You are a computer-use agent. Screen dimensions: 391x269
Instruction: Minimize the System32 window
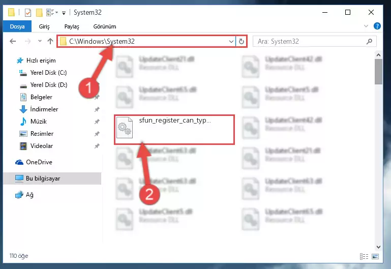pyautogui.click(x=325, y=12)
